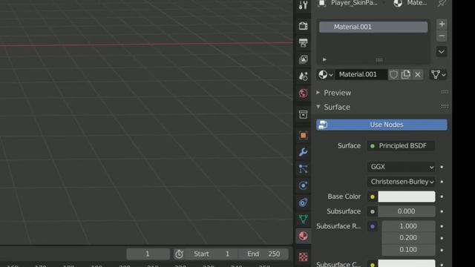Viewport: 475px width, 267px height.
Task: Open the browse material dropdown
Action: 326,74
